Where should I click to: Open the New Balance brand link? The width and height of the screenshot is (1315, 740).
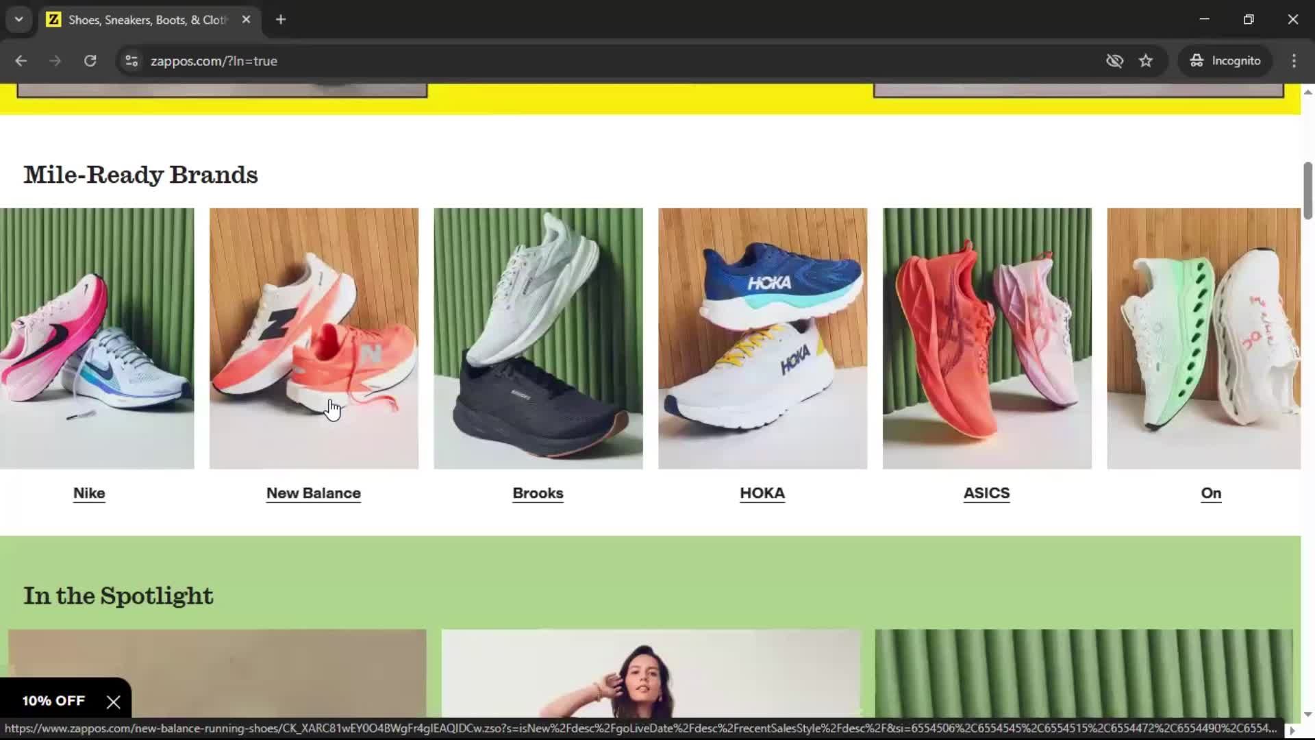coord(314,493)
